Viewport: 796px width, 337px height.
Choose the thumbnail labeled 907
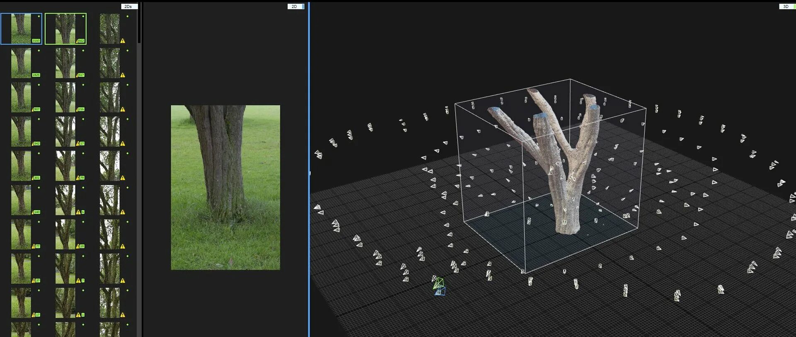[21, 97]
